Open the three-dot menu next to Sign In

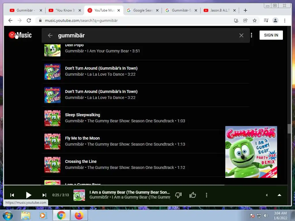tap(251, 35)
